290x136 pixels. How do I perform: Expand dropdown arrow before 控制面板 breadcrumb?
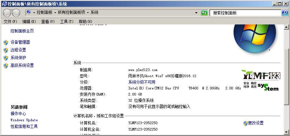(34, 13)
